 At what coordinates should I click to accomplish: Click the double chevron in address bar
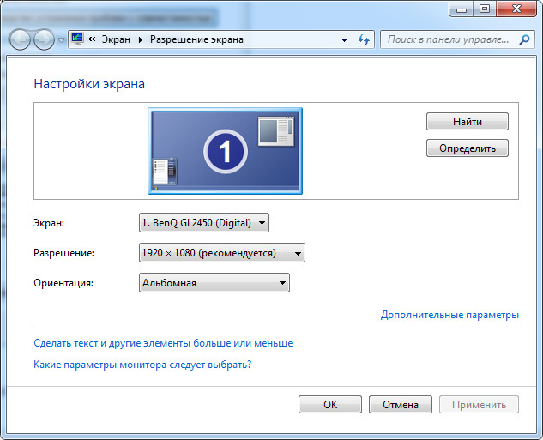click(92, 39)
